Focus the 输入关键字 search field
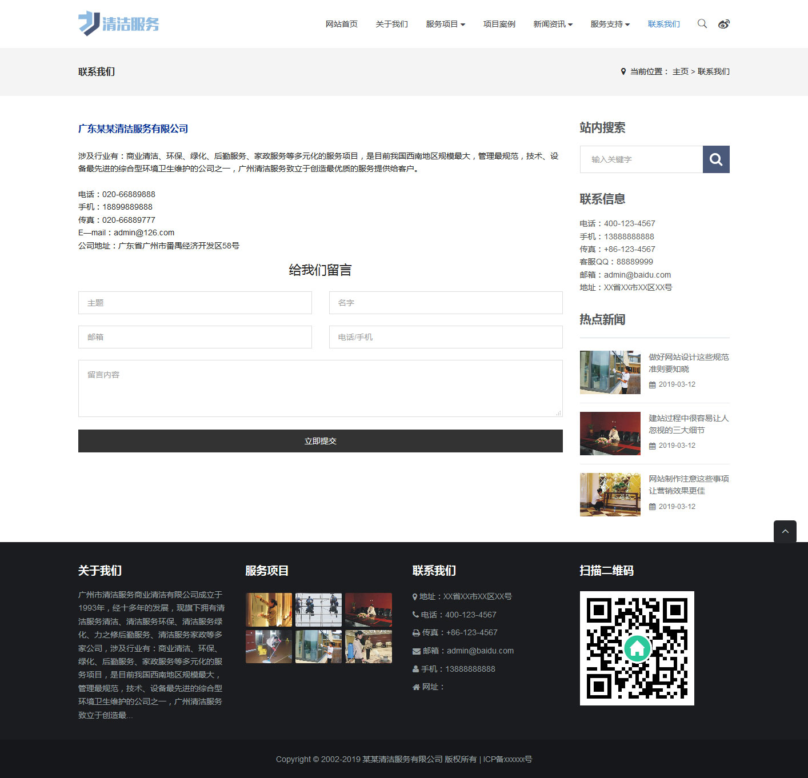The image size is (808, 778). pos(641,159)
